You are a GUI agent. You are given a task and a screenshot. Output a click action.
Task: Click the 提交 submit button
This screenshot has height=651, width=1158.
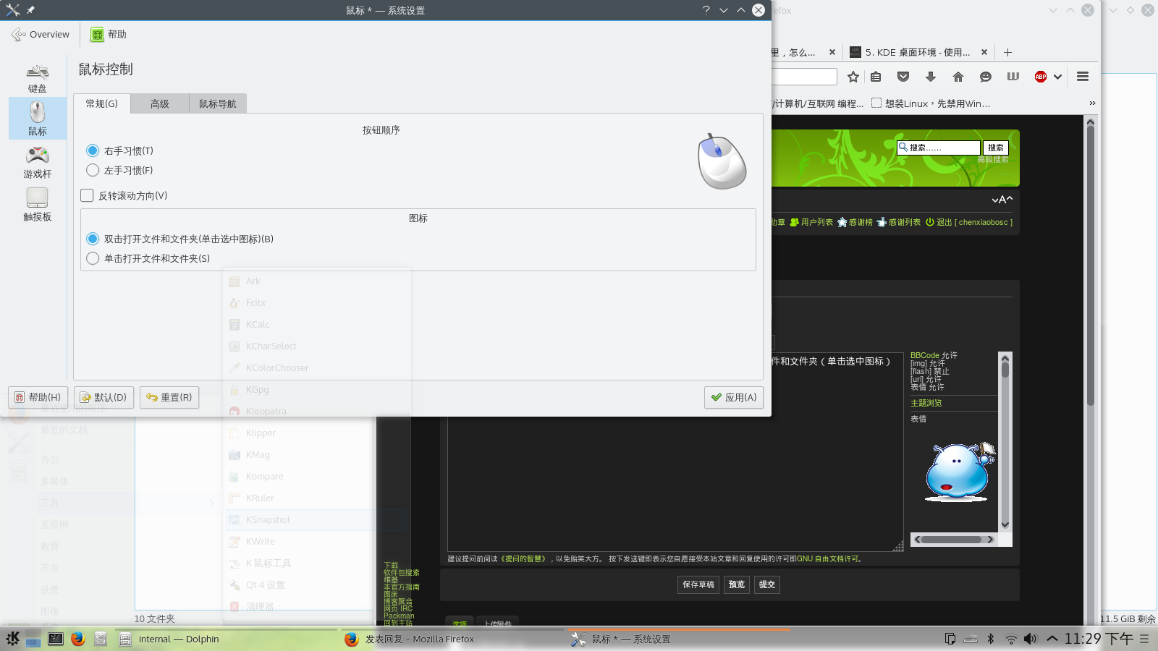(767, 584)
